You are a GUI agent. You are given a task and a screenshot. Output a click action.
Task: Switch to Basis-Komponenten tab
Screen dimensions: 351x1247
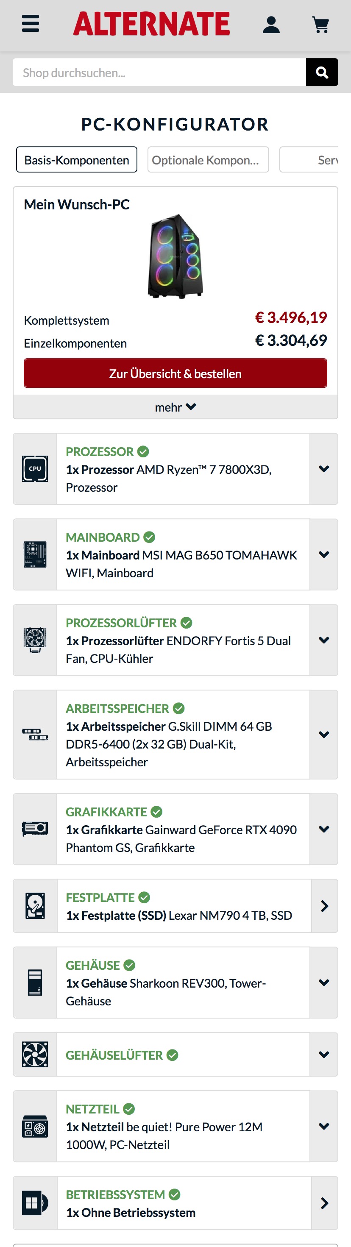[76, 160]
